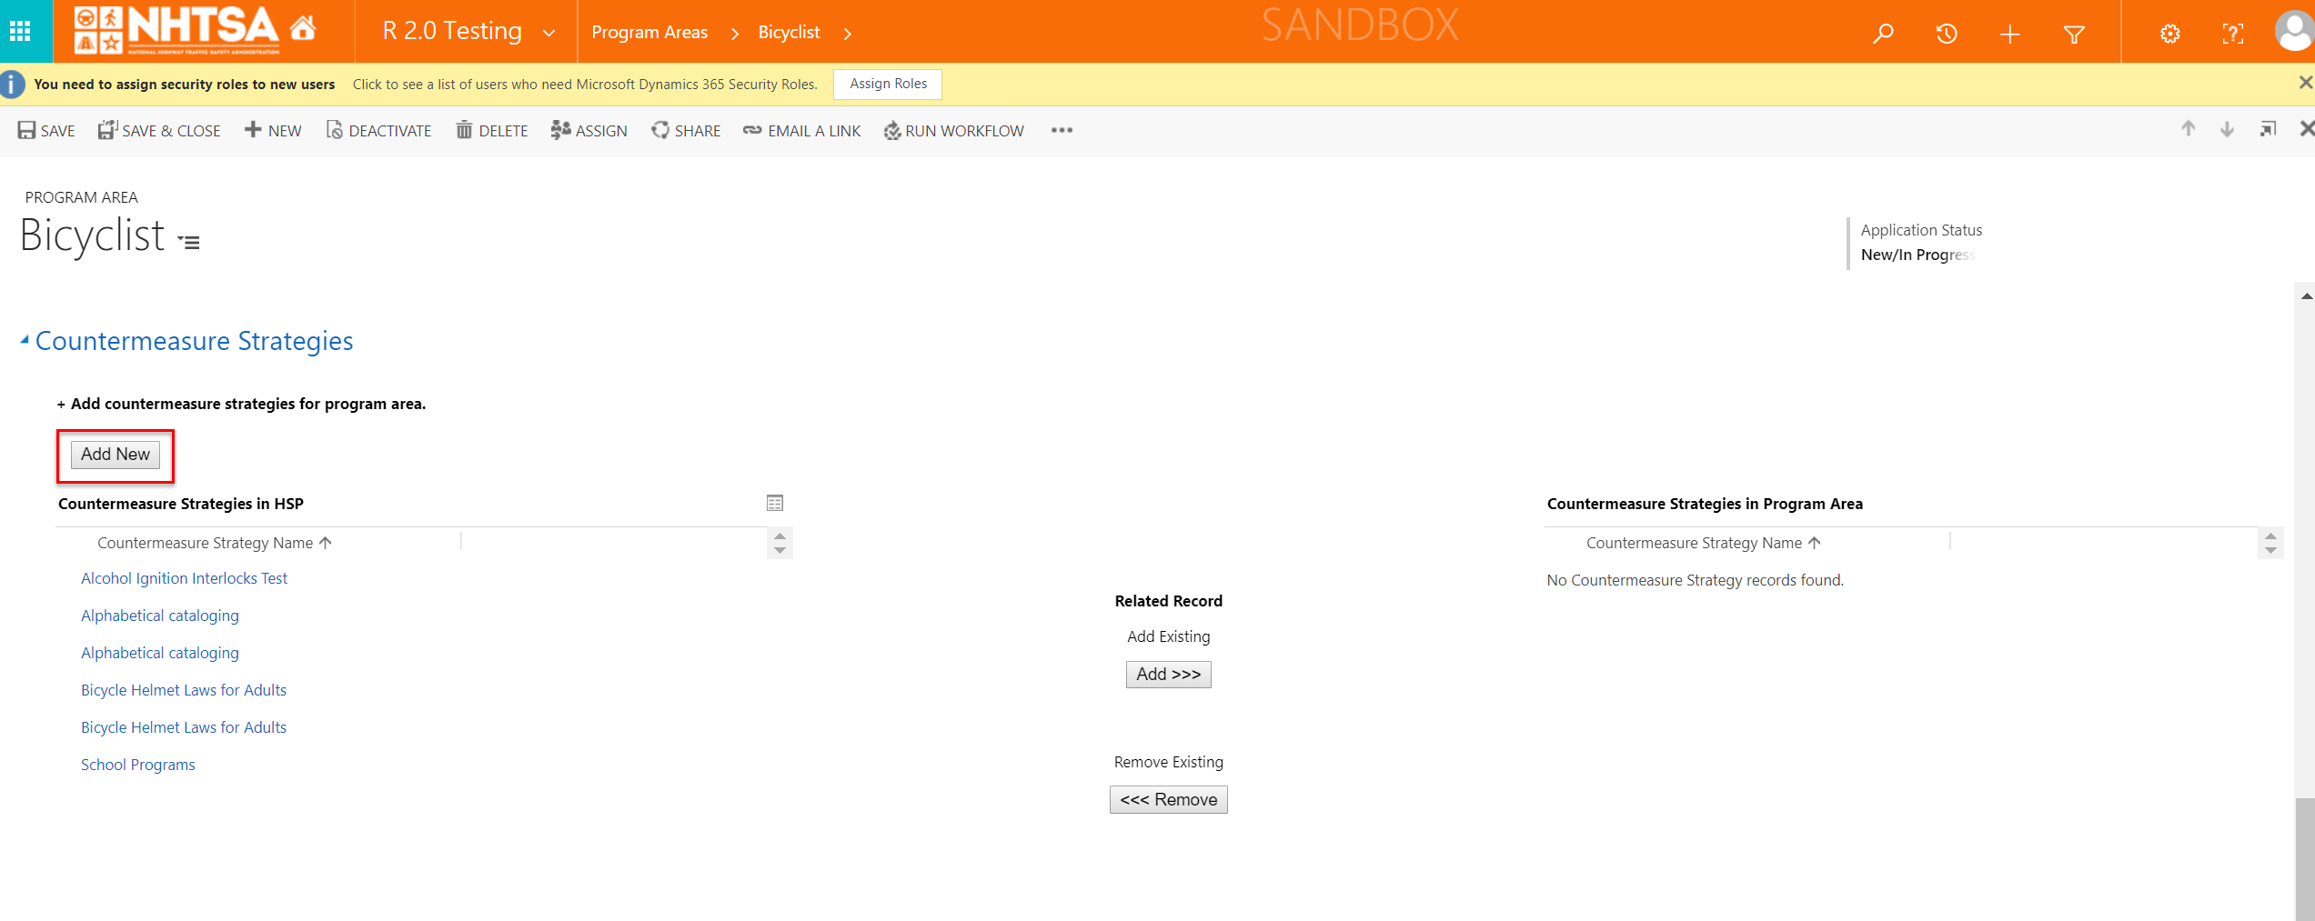Open Alcohol Ignition Interlocks Test link
Viewport: 2315px width, 921px height.
[x=184, y=578]
